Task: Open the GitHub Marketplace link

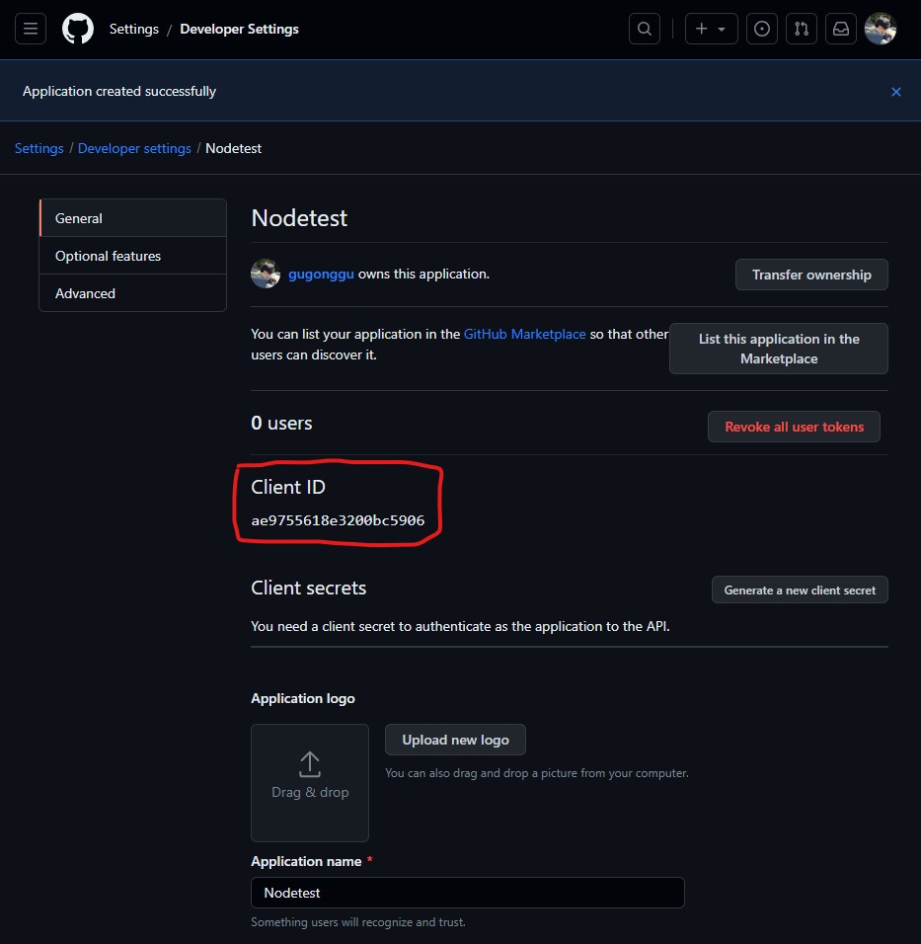Action: pyautogui.click(x=524, y=334)
